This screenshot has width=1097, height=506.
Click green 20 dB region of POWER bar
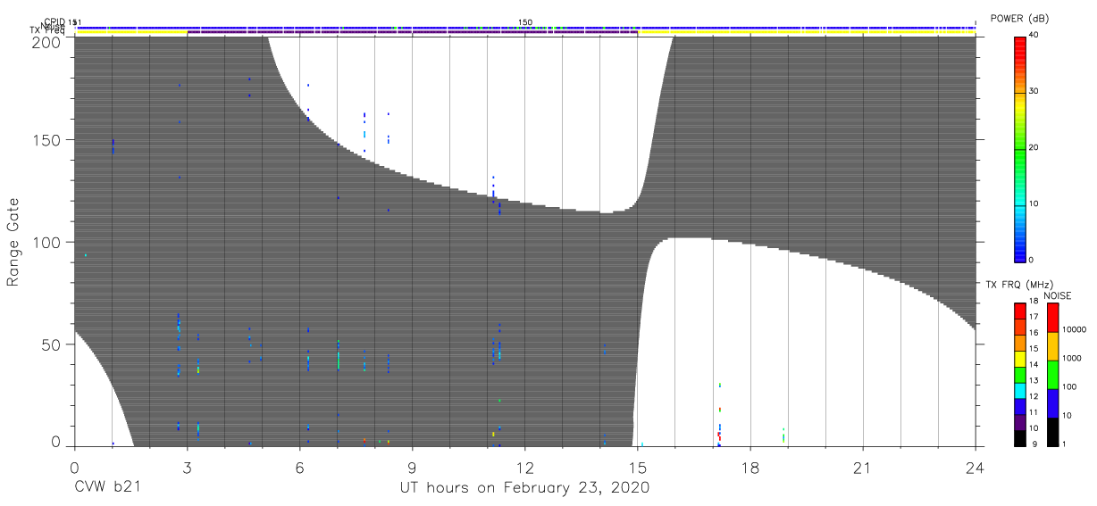(1019, 148)
